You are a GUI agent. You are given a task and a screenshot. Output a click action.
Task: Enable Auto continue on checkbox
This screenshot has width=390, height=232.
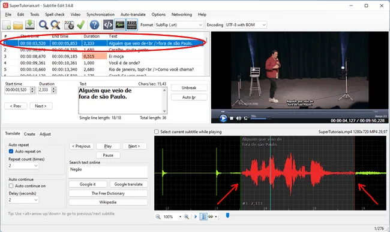click(x=11, y=185)
